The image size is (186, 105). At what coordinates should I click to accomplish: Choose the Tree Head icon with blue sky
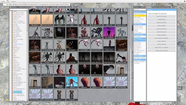[x=72, y=82]
